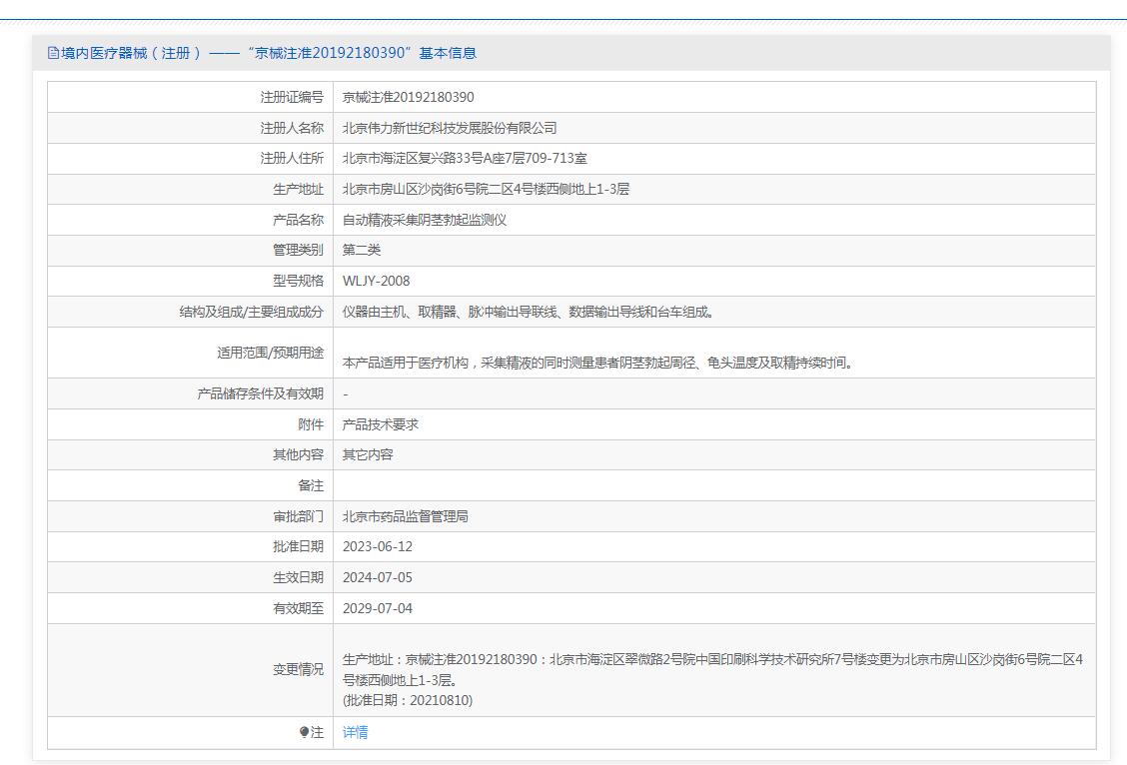The height and width of the screenshot is (765, 1127).
Task: Click the 结构及组成/主要组成成分 label
Action: [252, 312]
